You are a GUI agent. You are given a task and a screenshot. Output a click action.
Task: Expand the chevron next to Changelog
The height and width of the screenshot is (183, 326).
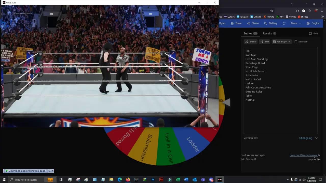point(316,138)
